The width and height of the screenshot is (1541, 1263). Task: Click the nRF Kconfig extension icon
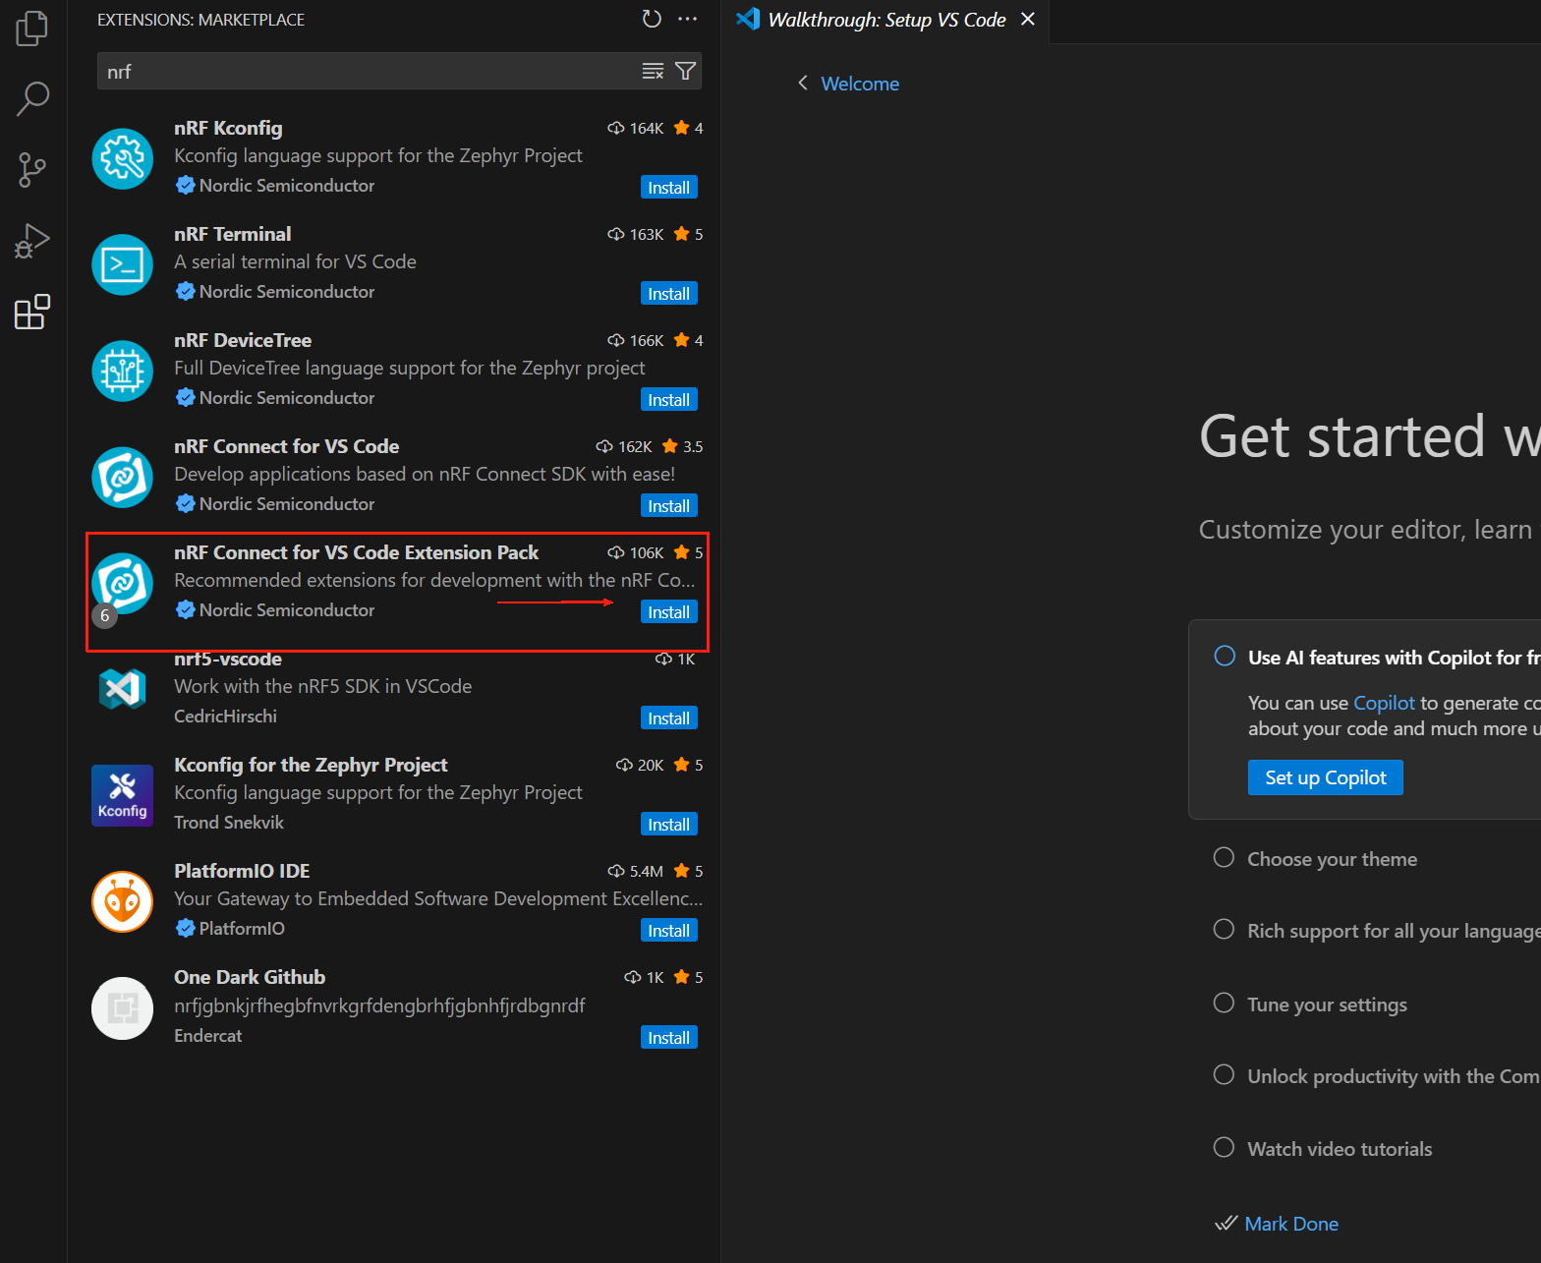pyautogui.click(x=123, y=158)
